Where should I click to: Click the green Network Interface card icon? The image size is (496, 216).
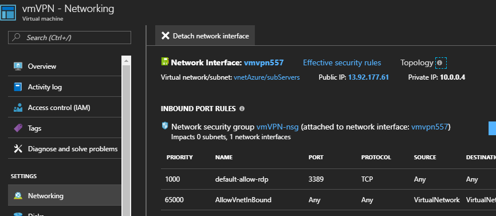[164, 61]
